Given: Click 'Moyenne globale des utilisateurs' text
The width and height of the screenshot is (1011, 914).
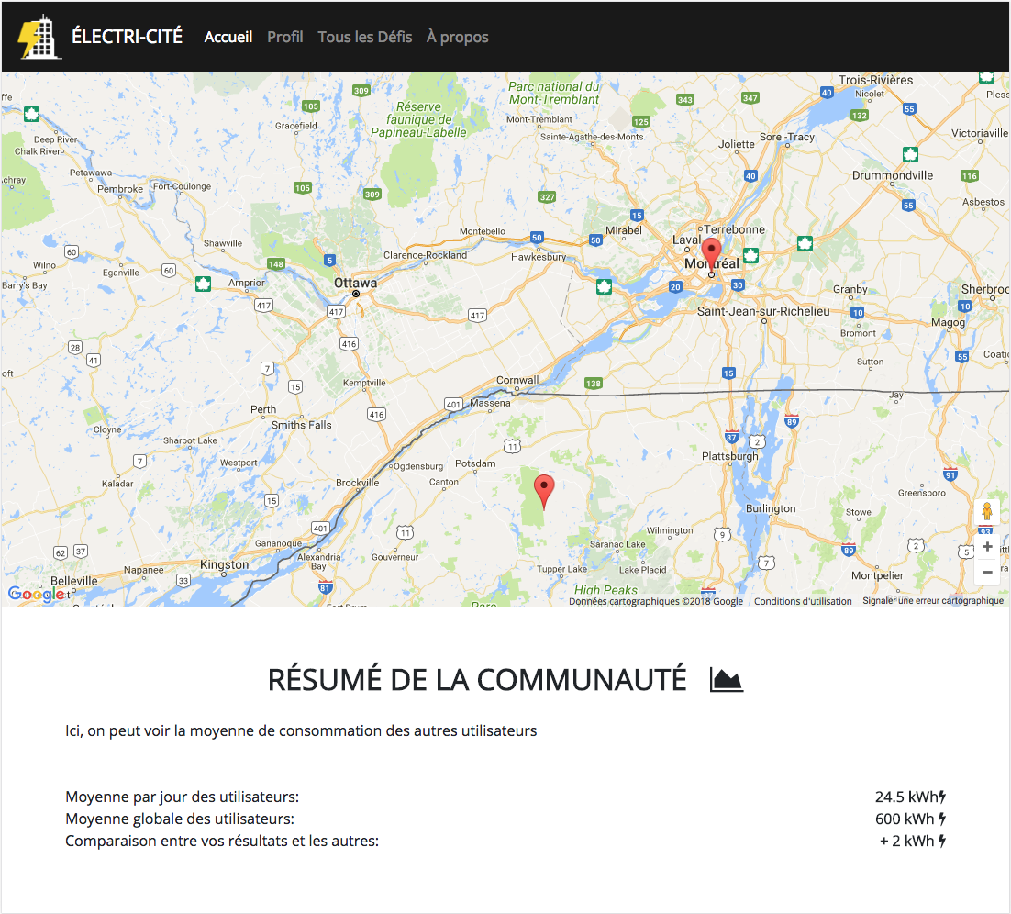Looking at the screenshot, I should click(x=179, y=819).
